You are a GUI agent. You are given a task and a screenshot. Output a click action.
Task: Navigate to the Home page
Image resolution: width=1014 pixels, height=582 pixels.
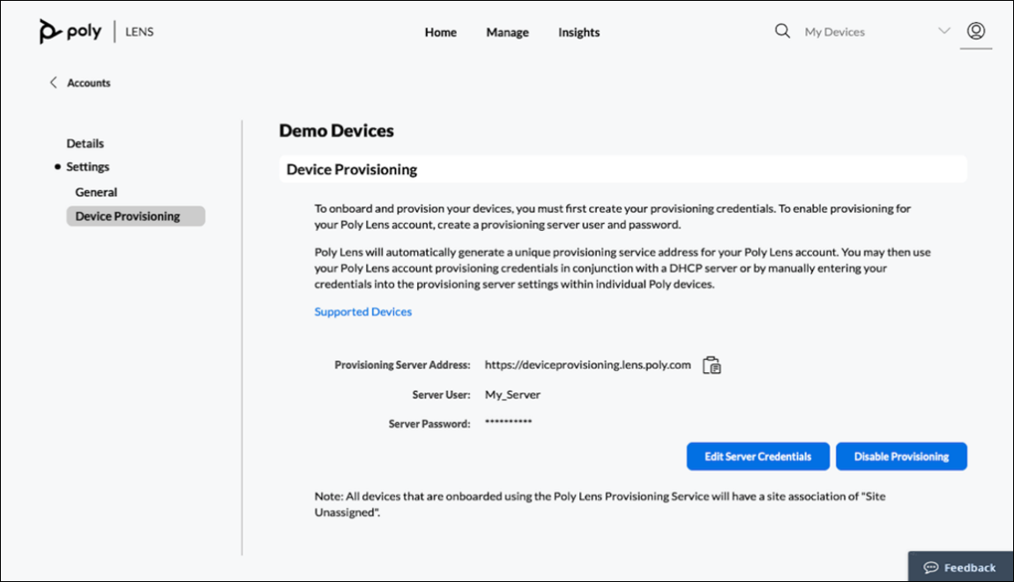[x=440, y=32]
